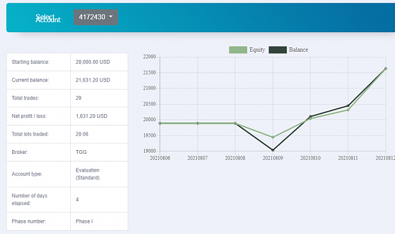395x234 pixels.
Task: Select the 'Starting balance:' label cell
Action: coord(39,62)
